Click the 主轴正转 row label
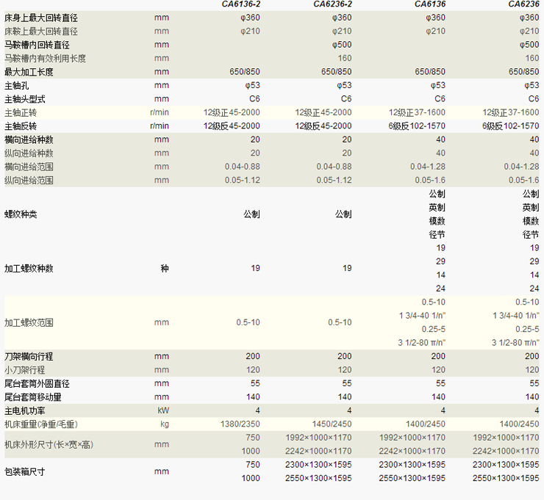Image resolution: width=544 pixels, height=500 pixels. tap(21, 112)
